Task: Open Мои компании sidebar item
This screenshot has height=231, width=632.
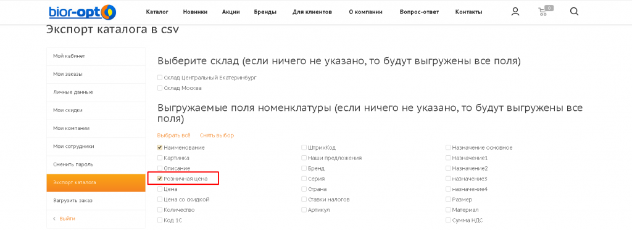Action: [x=96, y=129]
